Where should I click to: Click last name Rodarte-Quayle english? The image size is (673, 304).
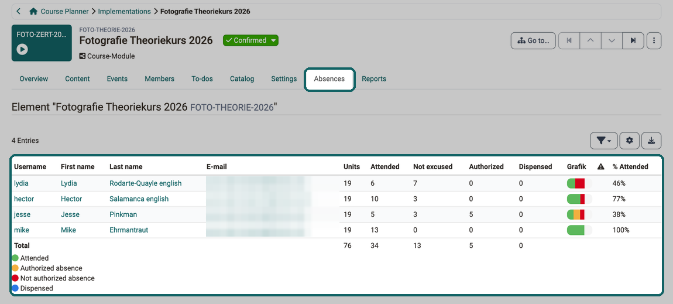pyautogui.click(x=146, y=183)
